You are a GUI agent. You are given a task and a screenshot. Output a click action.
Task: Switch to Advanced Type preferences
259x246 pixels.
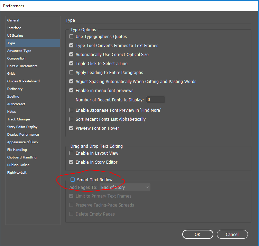click(19, 51)
